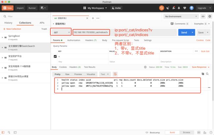Click the environment quick look eye icon
Image resolution: width=214 pixels, height=135 pixels.
203,16
